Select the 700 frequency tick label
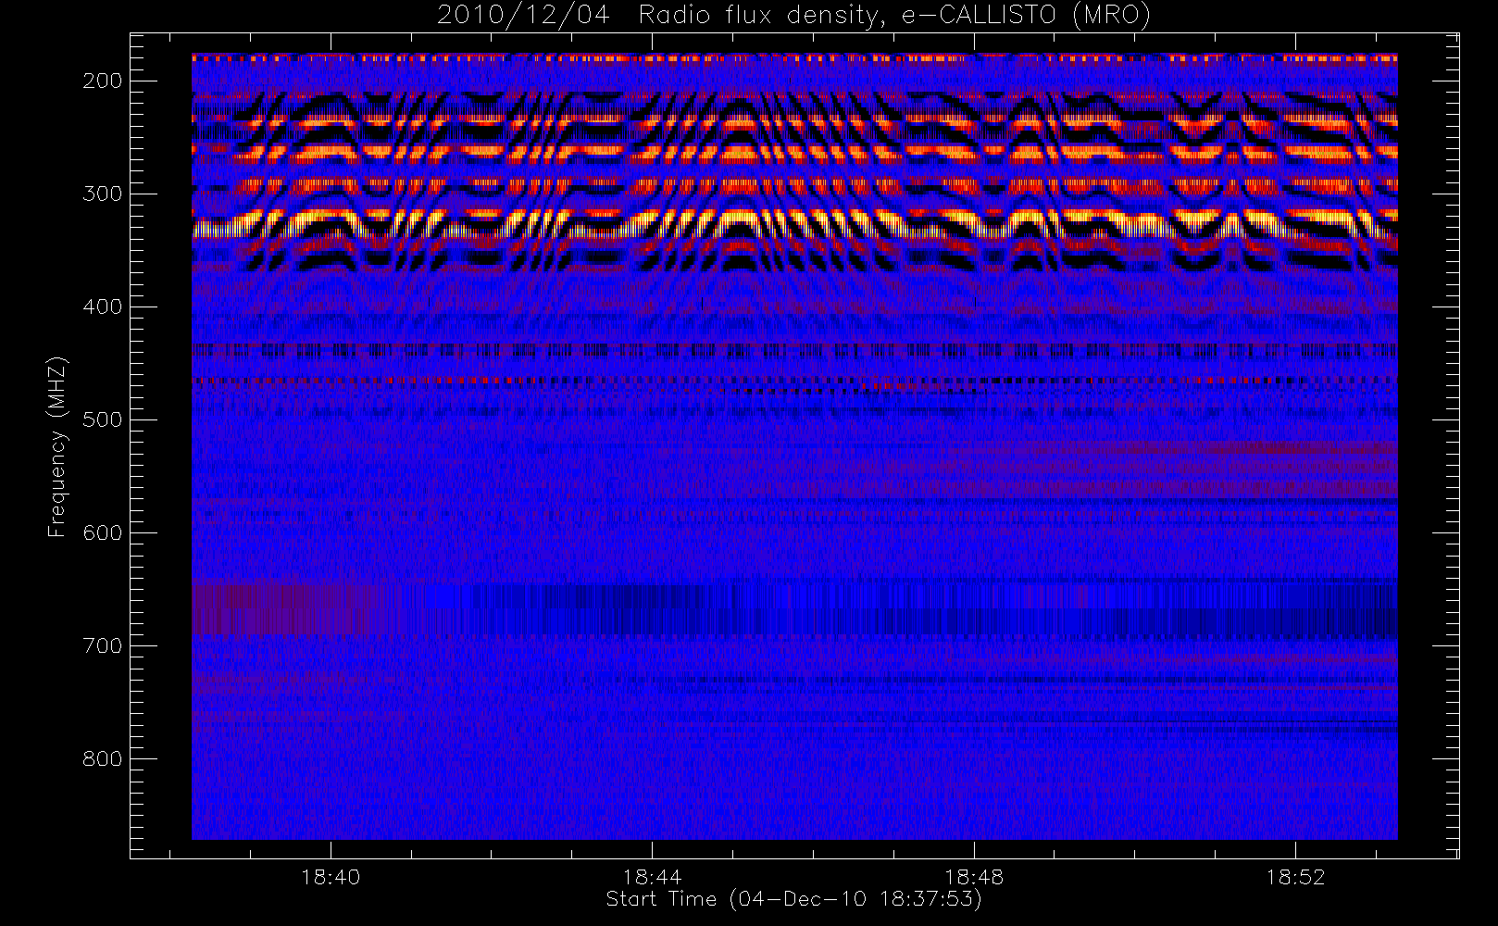Screen dimensions: 1498x926 [x=103, y=645]
